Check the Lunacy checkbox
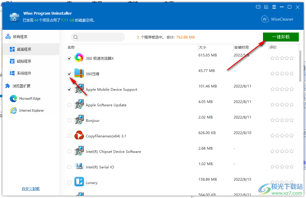The image size is (306, 198). point(69,182)
